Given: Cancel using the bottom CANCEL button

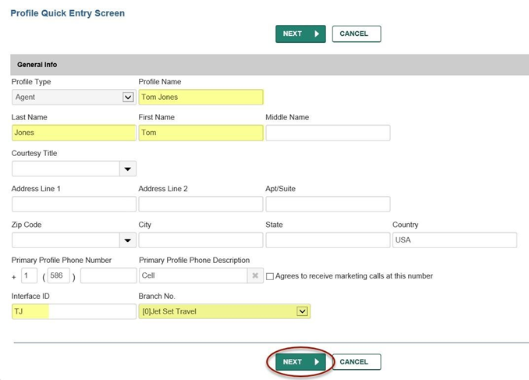Looking at the screenshot, I should point(357,362).
